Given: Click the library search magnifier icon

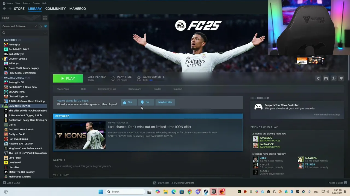Looking at the screenshot, I should [x=4, y=33].
